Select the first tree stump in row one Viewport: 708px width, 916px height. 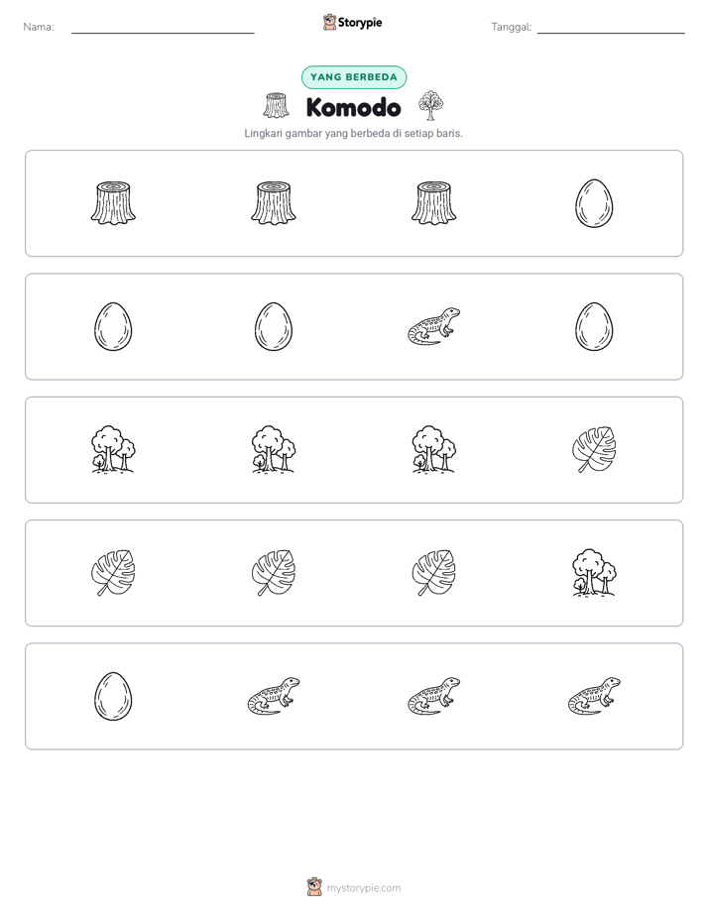click(113, 203)
